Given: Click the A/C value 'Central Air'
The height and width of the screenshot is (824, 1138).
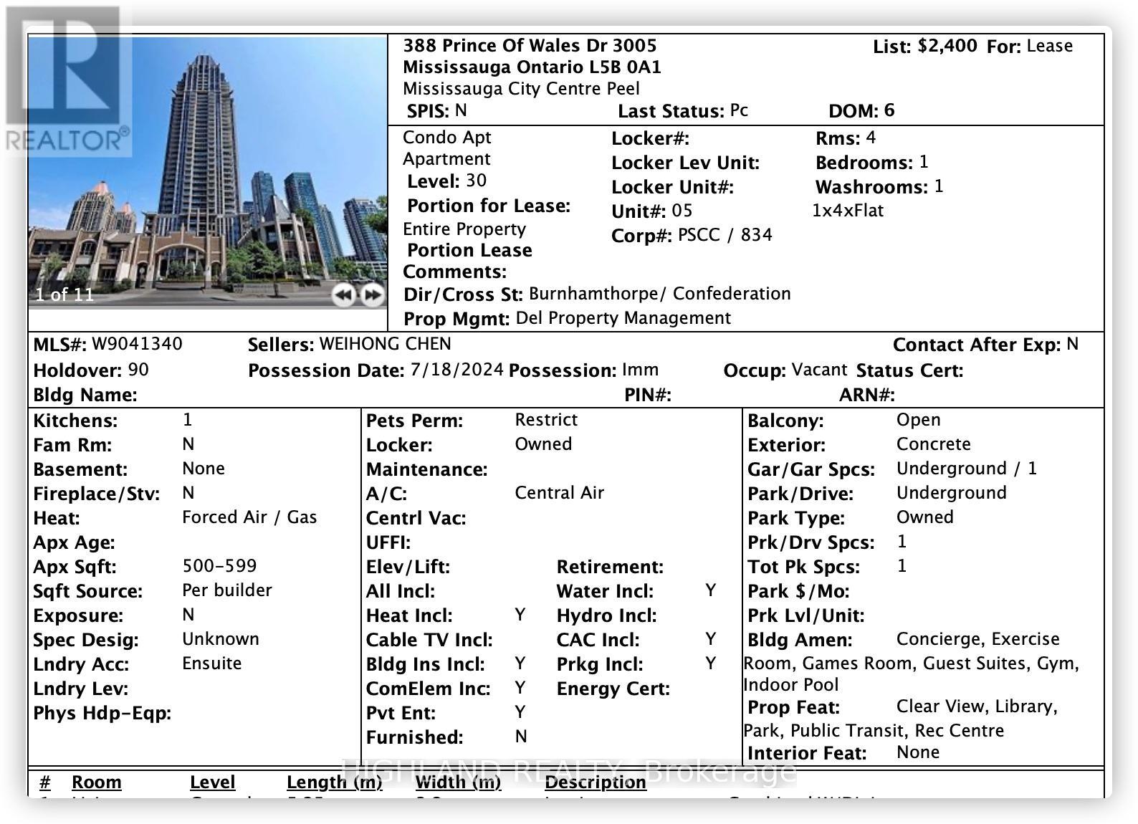Looking at the screenshot, I should coord(560,493).
